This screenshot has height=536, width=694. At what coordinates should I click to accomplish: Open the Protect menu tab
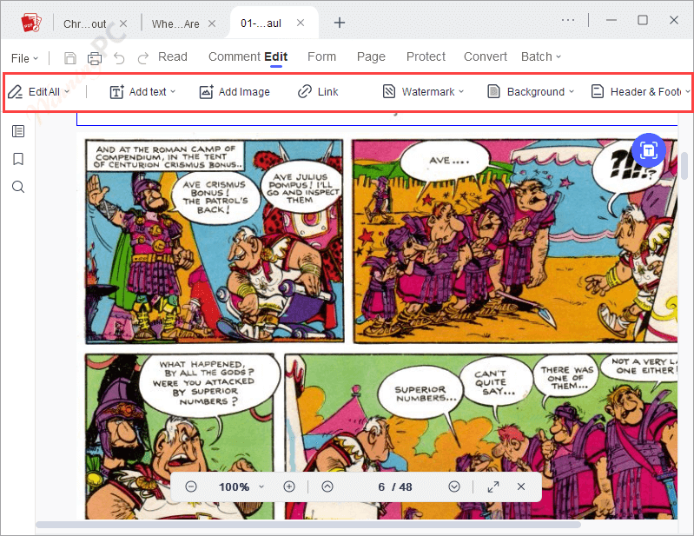[426, 56]
